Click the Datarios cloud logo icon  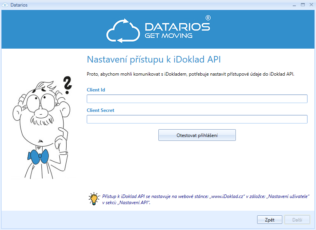pos(123,30)
